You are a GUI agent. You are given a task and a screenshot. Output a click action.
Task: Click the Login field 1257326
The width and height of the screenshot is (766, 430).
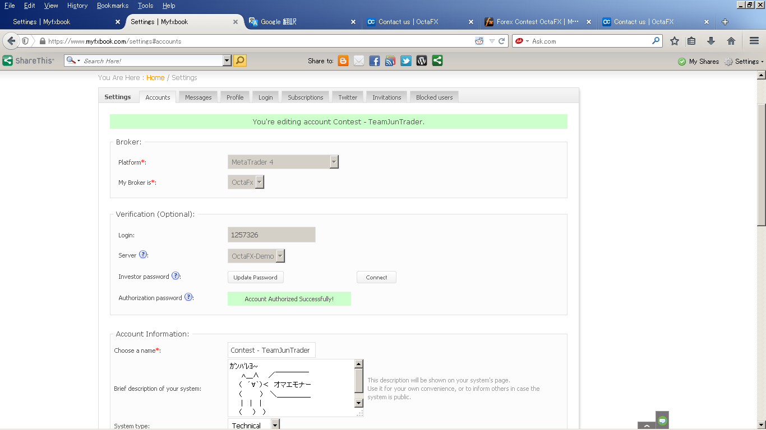click(271, 235)
